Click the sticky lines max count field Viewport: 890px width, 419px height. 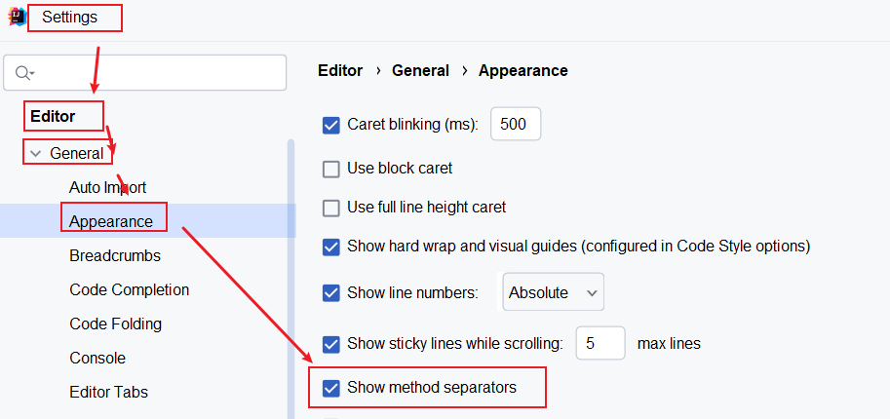(600, 344)
